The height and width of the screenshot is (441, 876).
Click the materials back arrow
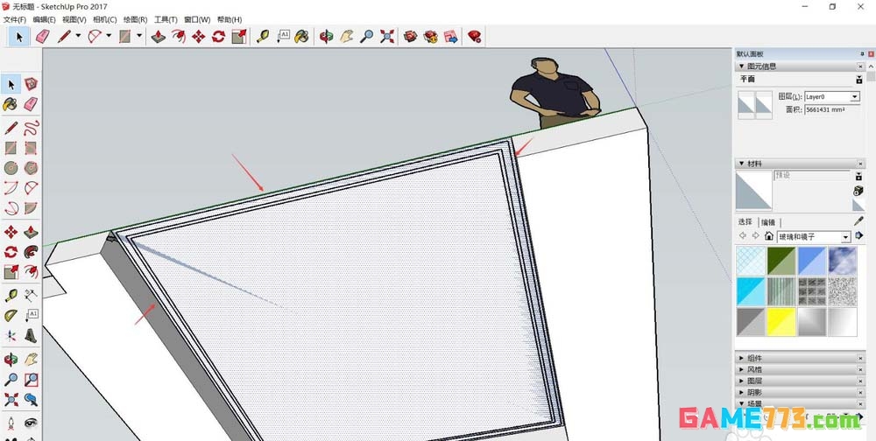(743, 236)
